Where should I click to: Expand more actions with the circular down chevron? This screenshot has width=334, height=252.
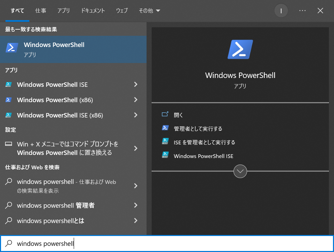click(x=240, y=171)
